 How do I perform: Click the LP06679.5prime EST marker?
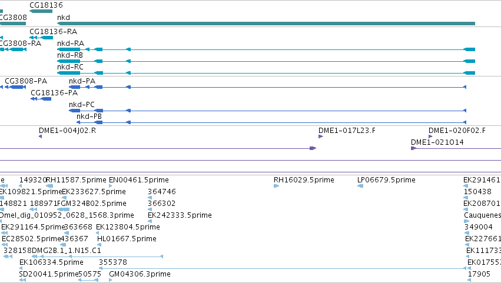(x=360, y=186)
